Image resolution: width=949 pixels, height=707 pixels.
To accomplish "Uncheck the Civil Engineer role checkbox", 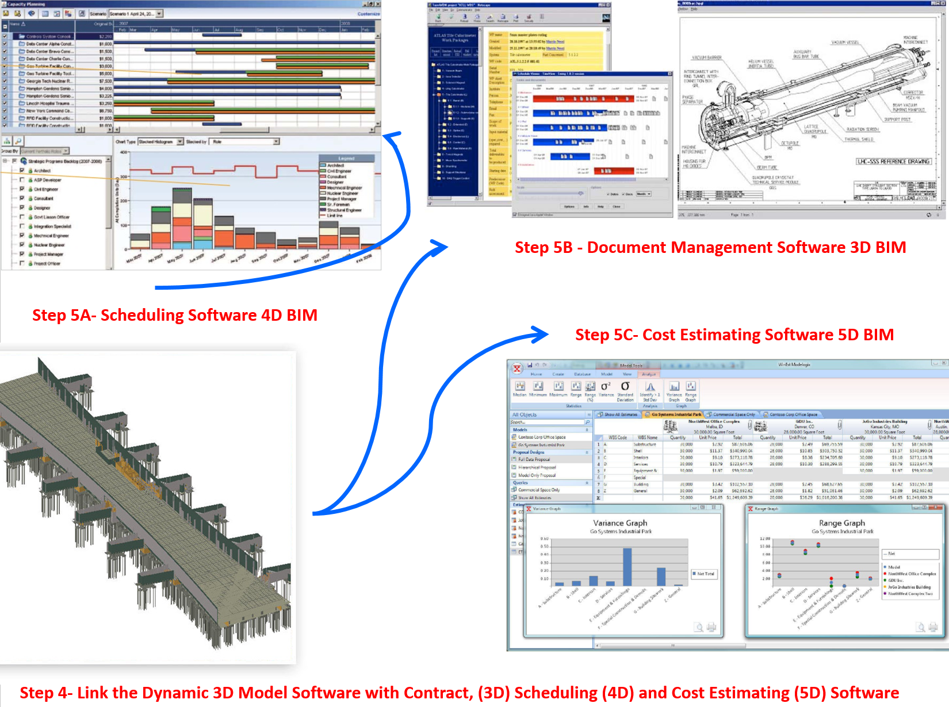I will coord(22,189).
